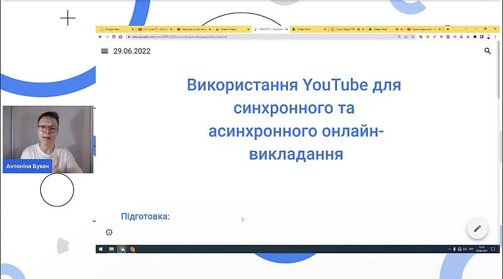Open the hamburger menu next to 29.06.2022
The height and width of the screenshot is (279, 503).
coord(104,51)
